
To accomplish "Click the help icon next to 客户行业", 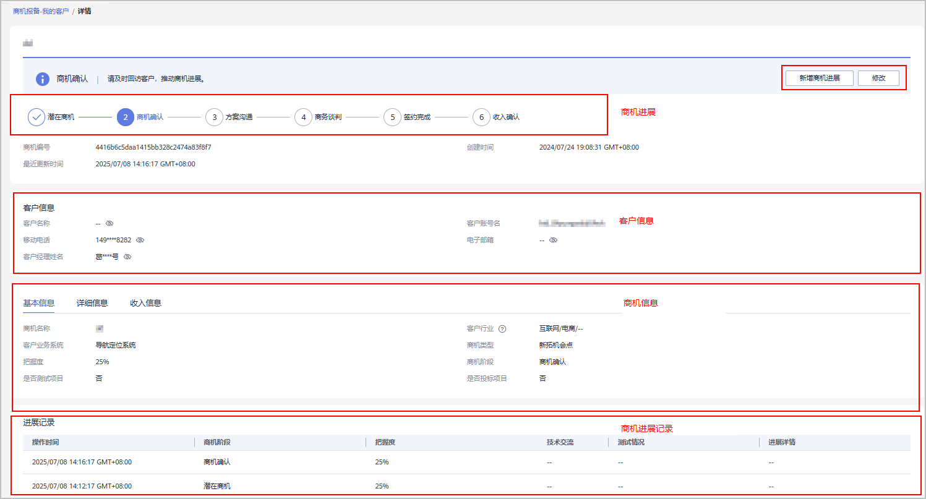I will tap(502, 329).
